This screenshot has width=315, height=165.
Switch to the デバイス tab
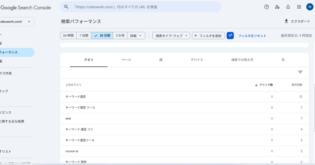(197, 60)
